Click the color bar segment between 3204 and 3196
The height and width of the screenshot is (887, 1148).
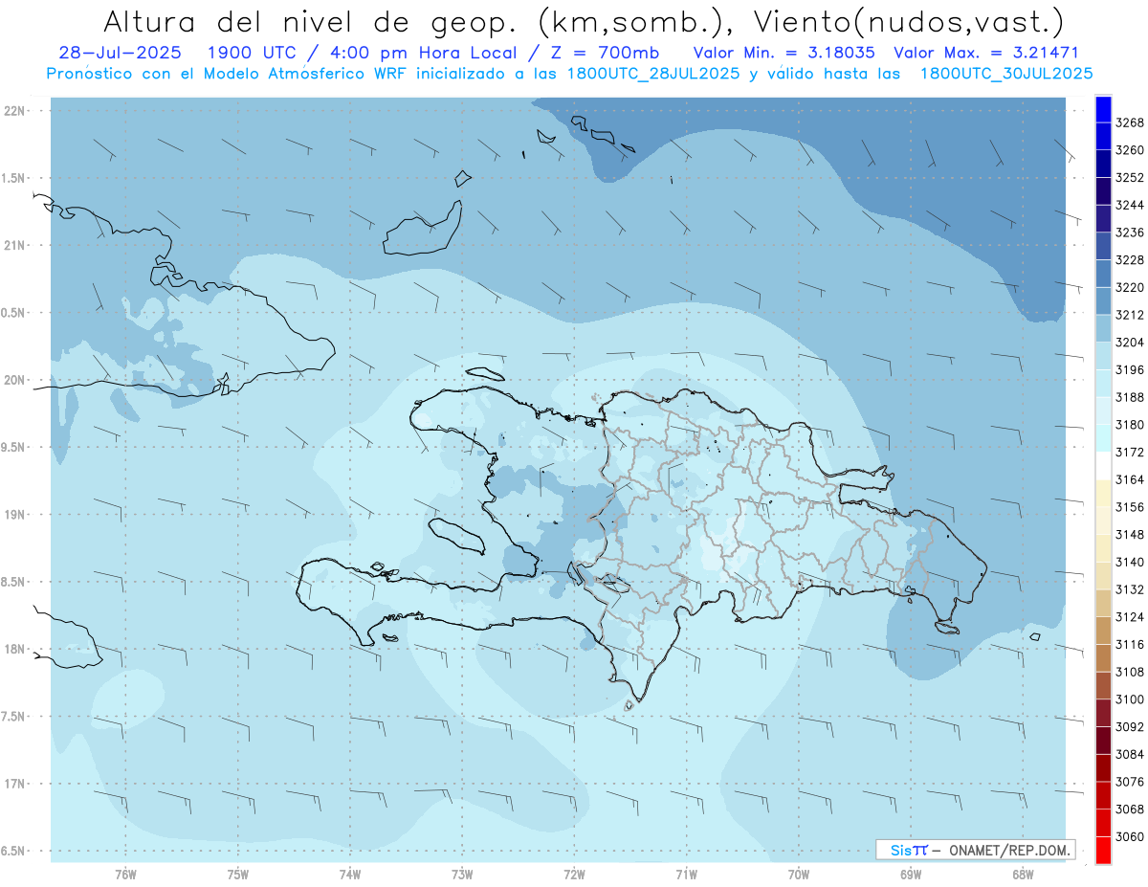[x=1102, y=356]
